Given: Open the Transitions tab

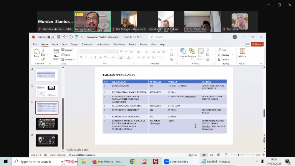Looking at the screenshot, I should coord(87,44).
